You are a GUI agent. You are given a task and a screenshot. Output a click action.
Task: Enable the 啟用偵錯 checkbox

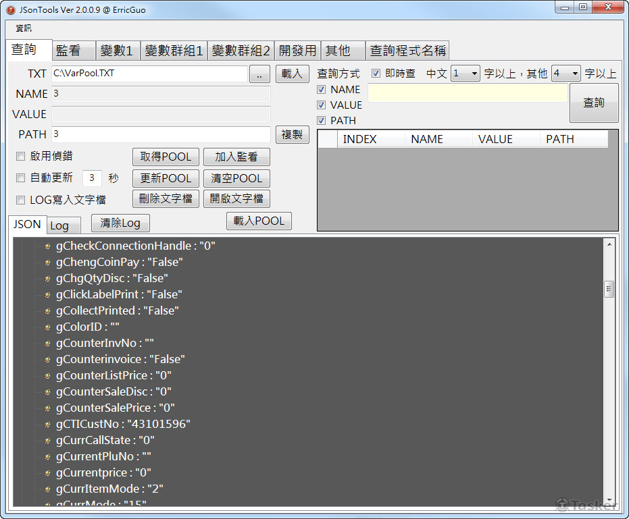point(20,157)
